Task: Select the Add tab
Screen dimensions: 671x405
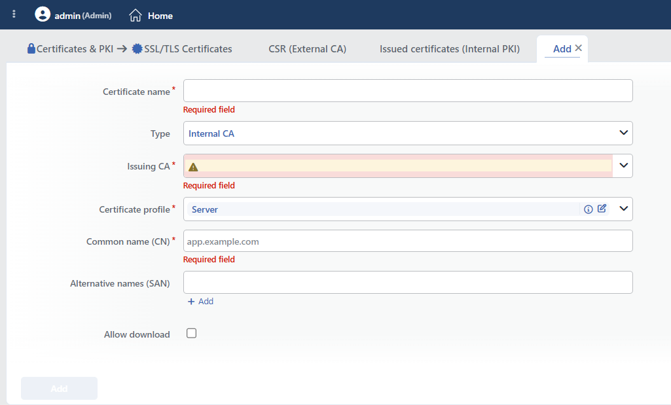Action: 562,49
